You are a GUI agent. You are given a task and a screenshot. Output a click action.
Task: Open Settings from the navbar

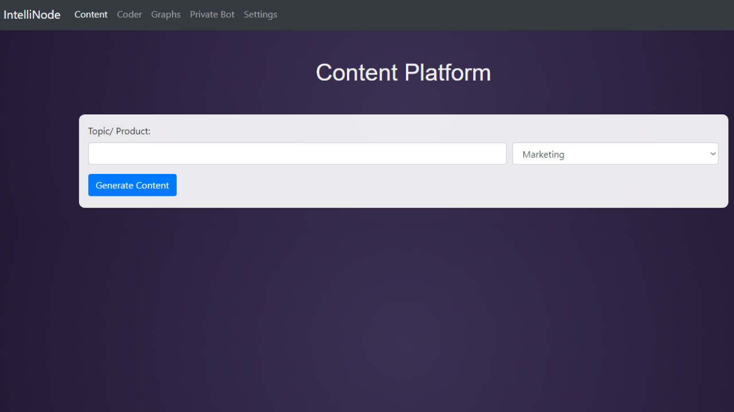coord(260,15)
